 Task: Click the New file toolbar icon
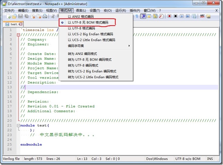(x=8, y=16)
